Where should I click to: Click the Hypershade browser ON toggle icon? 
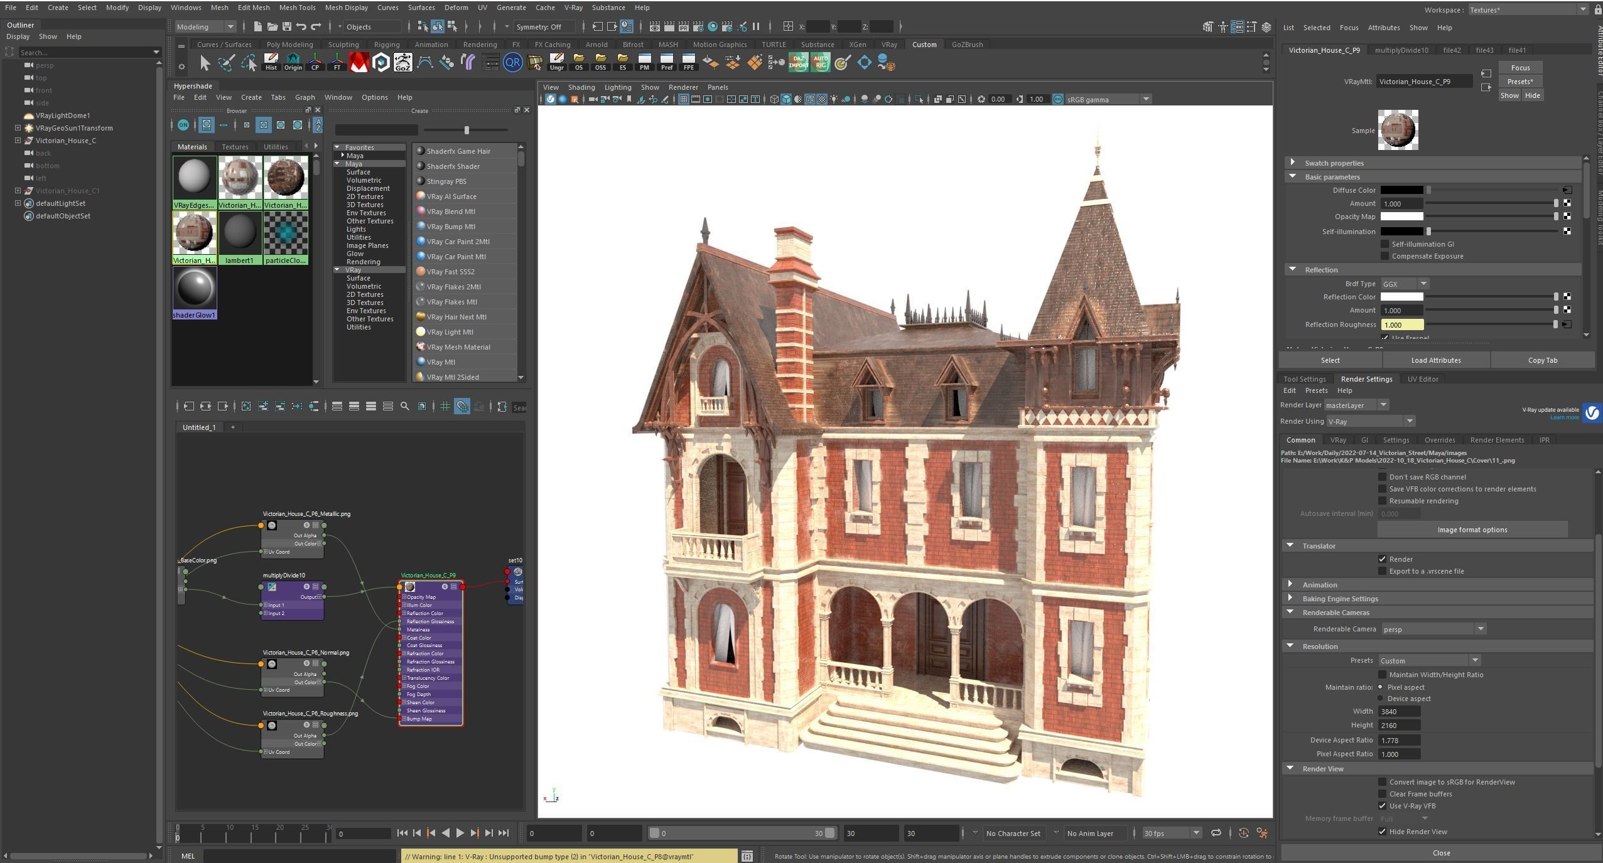(183, 125)
